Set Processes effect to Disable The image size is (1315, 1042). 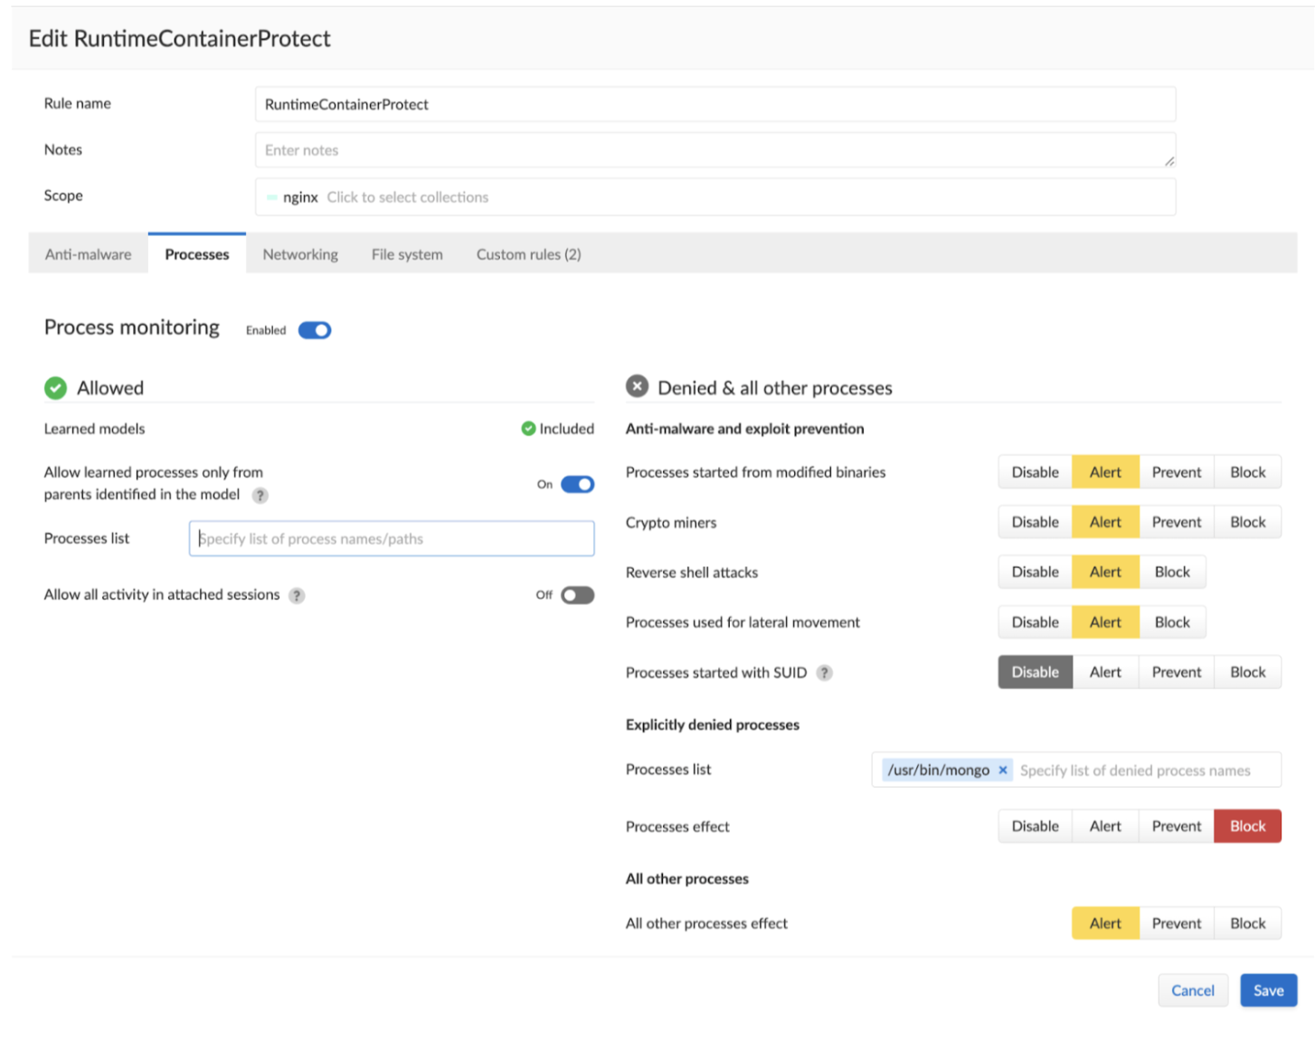tap(1035, 826)
